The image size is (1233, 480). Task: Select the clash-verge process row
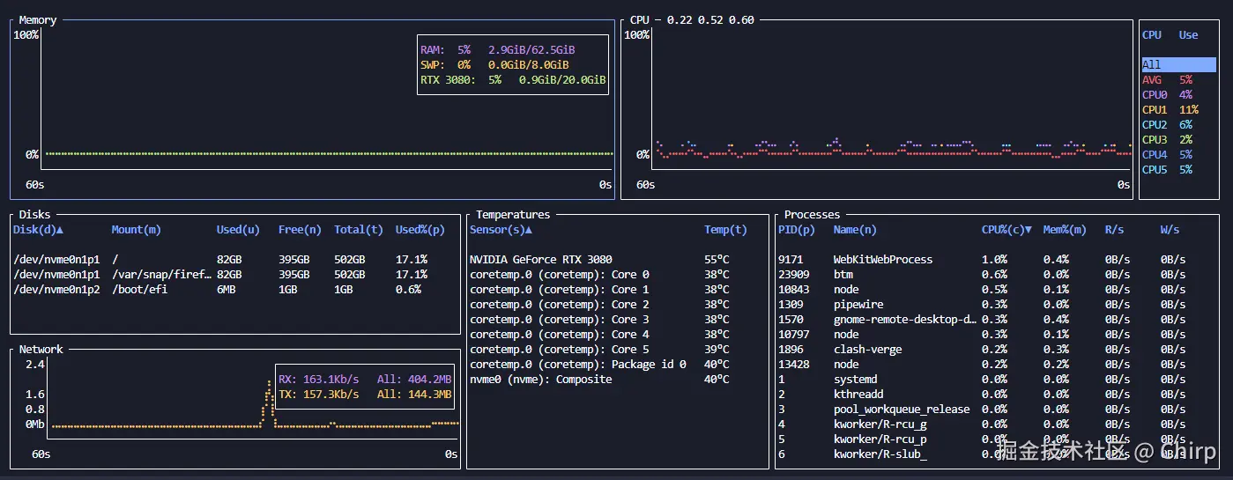click(867, 350)
